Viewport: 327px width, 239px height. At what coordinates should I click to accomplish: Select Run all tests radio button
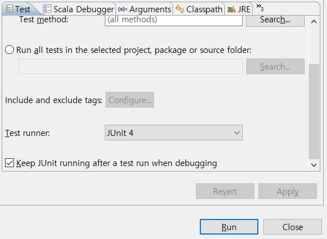[x=9, y=50]
